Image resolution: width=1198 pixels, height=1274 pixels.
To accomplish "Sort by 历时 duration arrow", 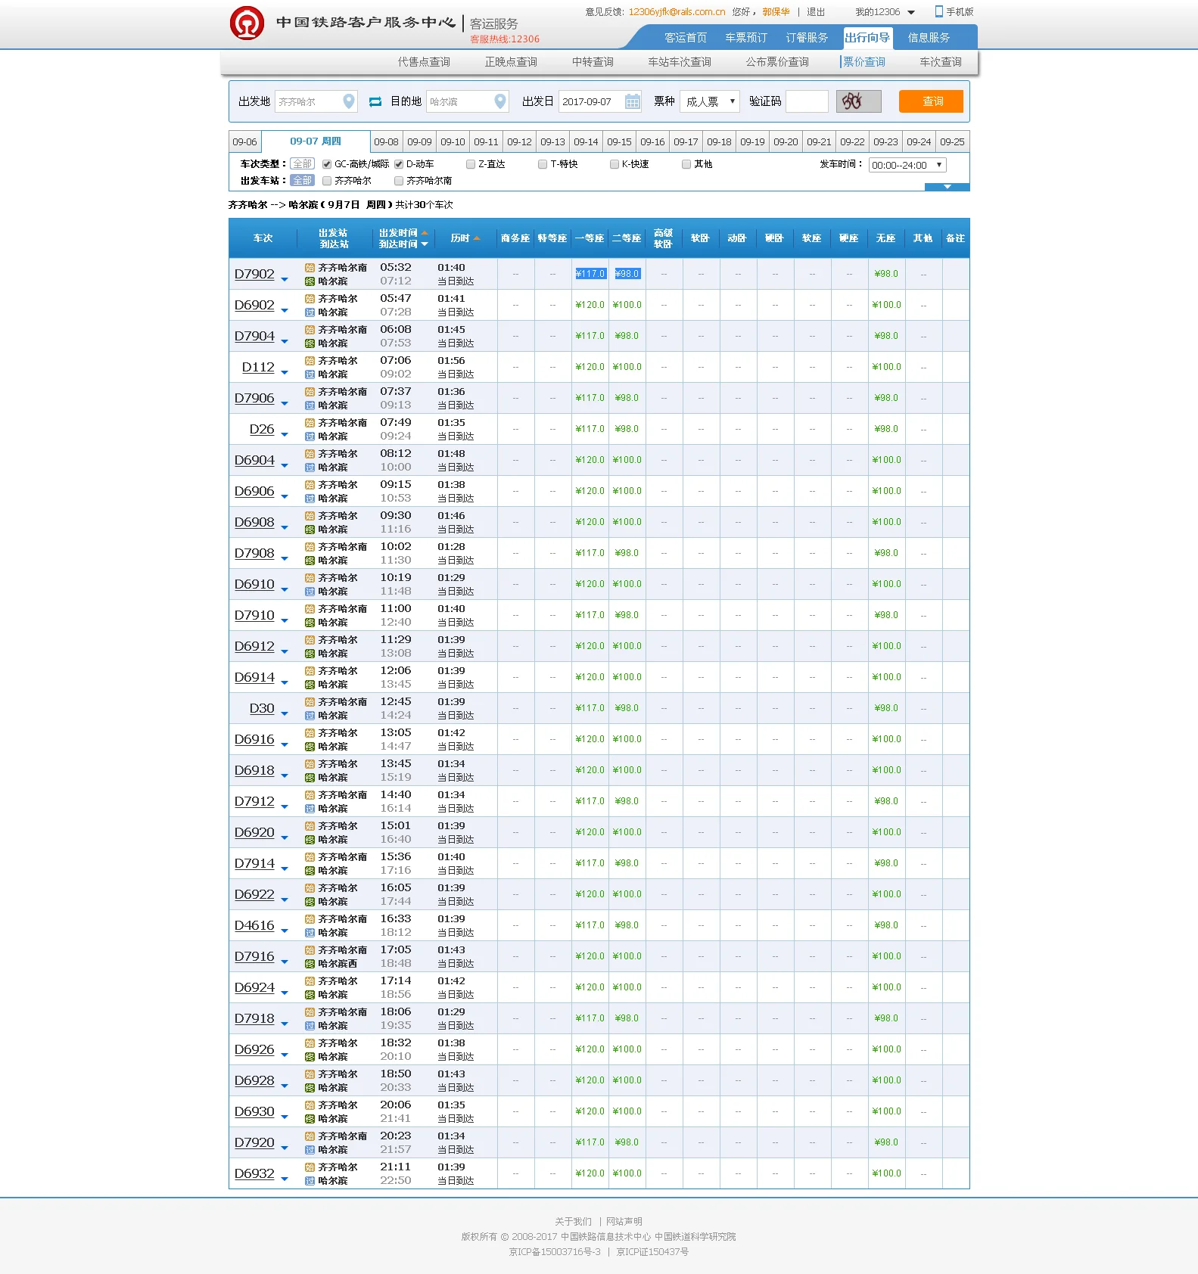I will tap(477, 238).
